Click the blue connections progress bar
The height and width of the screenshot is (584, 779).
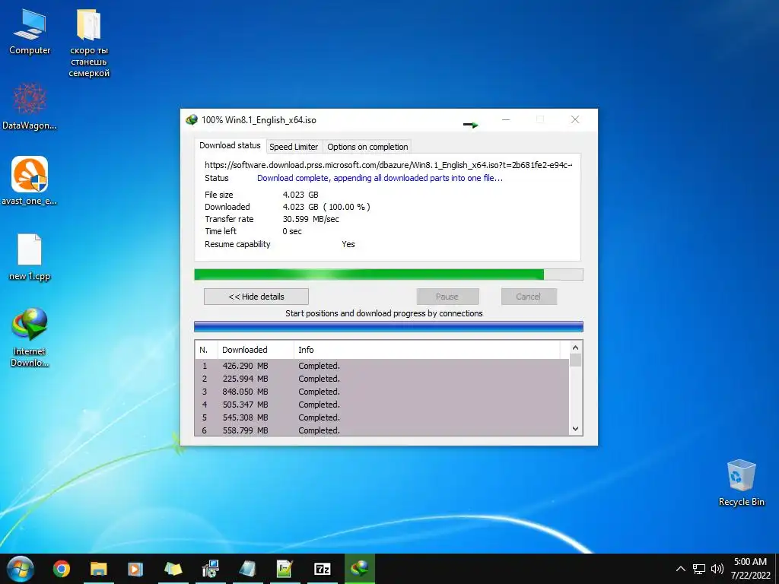pos(389,326)
